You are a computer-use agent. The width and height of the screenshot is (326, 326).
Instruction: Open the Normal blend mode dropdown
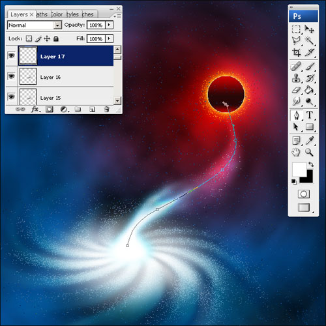click(35, 25)
